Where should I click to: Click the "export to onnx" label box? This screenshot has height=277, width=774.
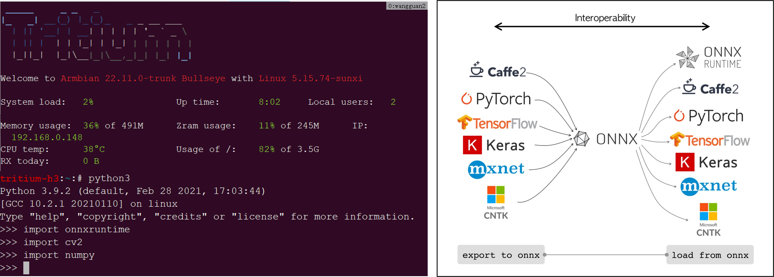(x=501, y=255)
